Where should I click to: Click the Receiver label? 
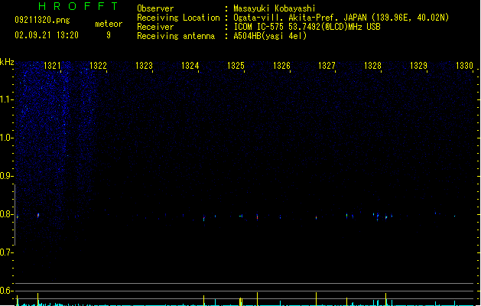pos(155,27)
